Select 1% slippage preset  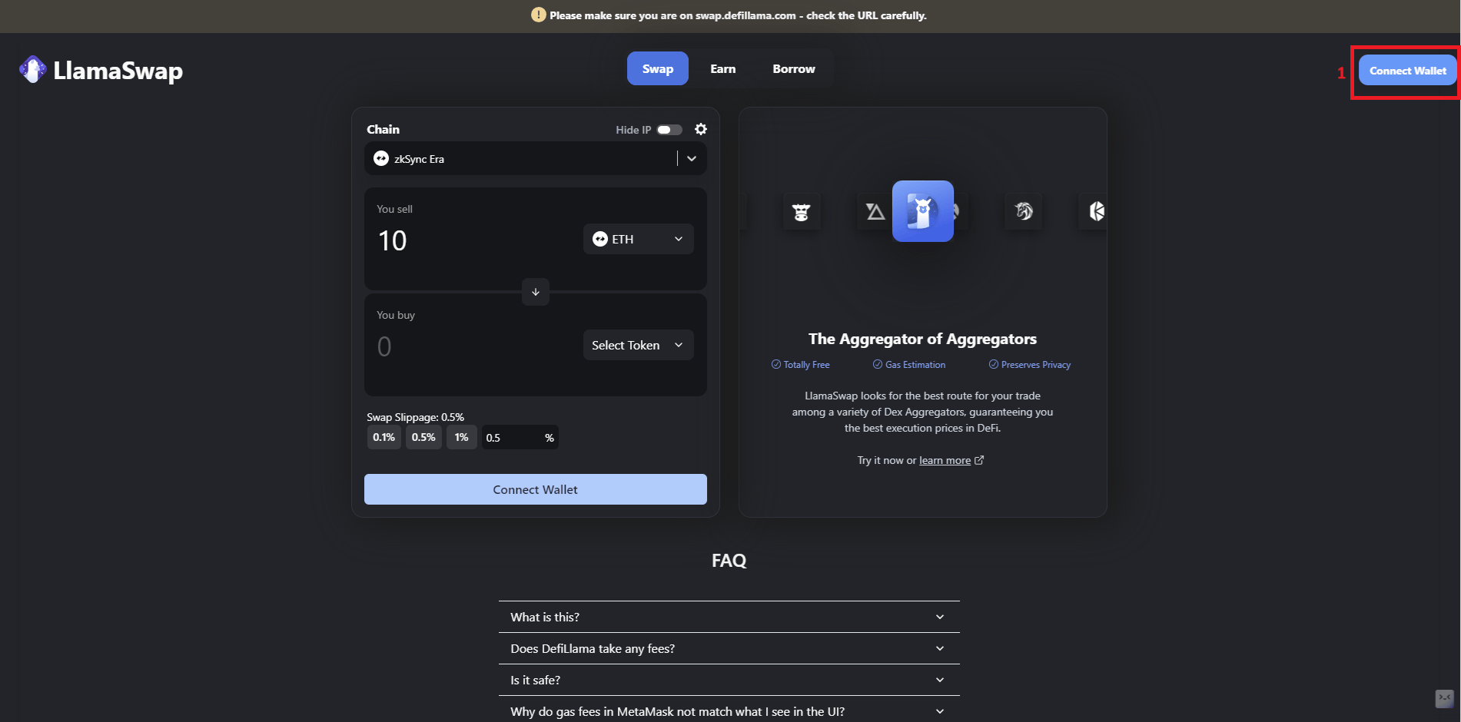pyautogui.click(x=461, y=438)
